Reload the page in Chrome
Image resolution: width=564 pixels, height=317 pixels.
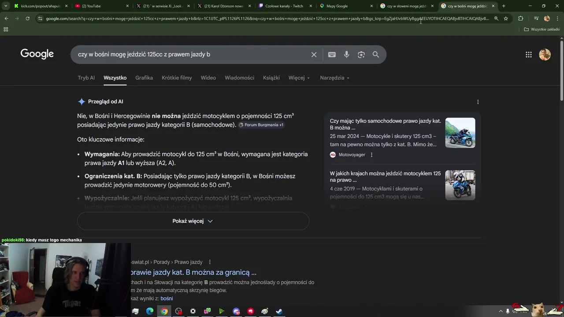27,18
